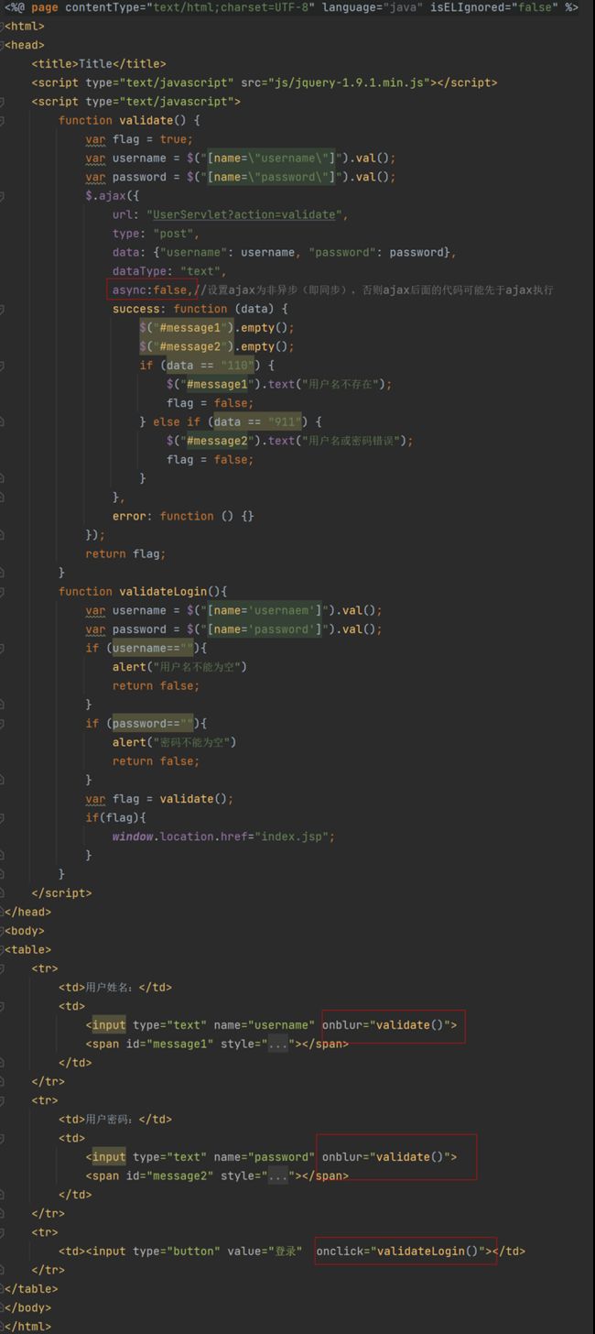Image resolution: width=595 pixels, height=1334 pixels.
Task: Click the data username password object line
Action: (285, 252)
